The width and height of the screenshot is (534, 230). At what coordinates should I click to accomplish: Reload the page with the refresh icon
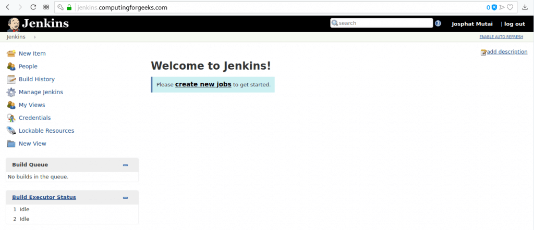tap(33, 7)
